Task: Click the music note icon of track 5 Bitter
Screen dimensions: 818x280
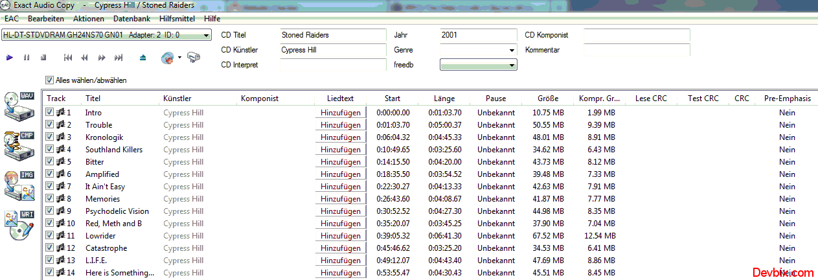Action: 60,162
